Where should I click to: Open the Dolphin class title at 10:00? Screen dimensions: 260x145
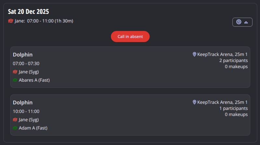23,103
